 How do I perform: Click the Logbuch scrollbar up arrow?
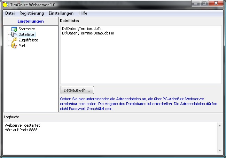(x=220, y=126)
